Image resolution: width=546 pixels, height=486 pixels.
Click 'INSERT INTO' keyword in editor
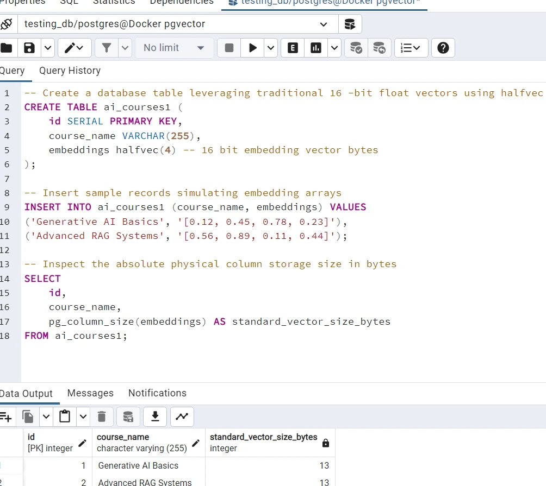[58, 207]
